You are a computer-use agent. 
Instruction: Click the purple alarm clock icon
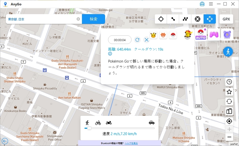coord(227,35)
